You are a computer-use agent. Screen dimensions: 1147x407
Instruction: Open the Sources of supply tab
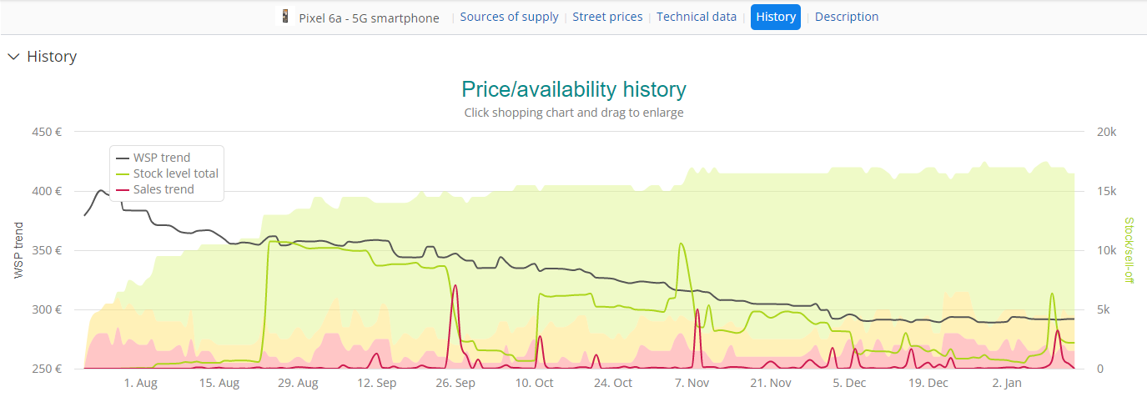509,17
